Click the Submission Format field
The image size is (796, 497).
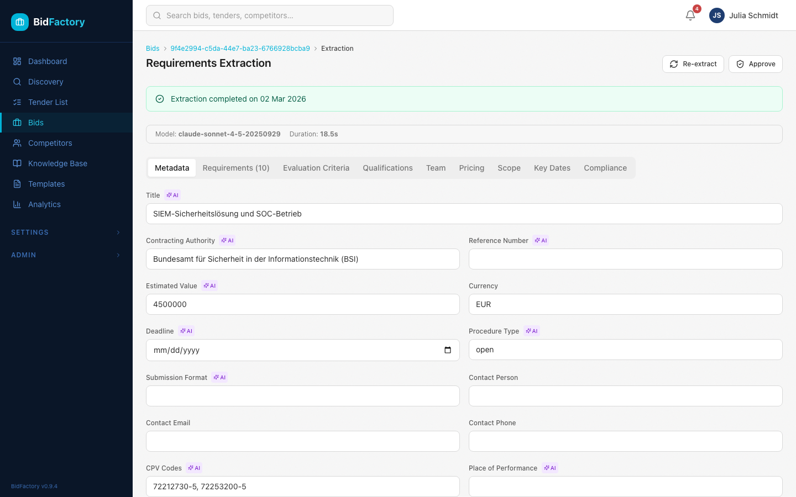tap(303, 396)
